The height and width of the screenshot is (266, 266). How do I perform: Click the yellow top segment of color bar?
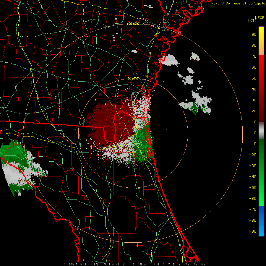point(261,41)
